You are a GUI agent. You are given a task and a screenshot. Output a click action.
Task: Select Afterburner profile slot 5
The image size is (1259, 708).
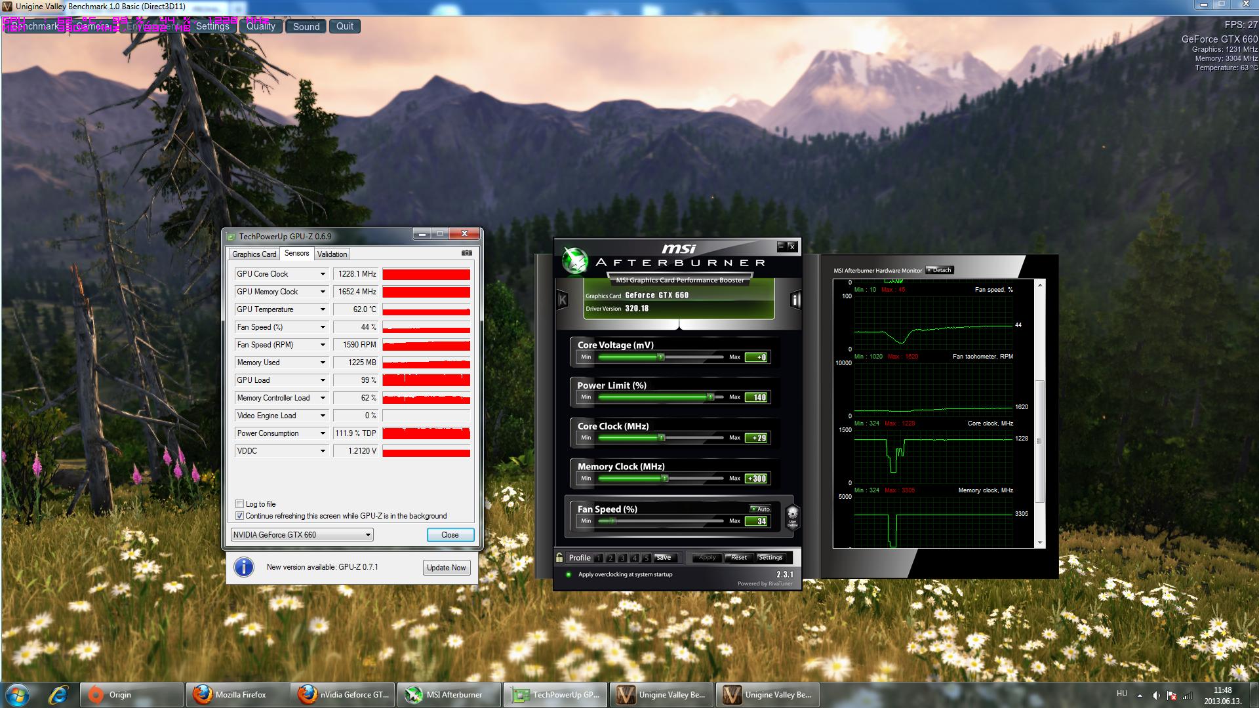646,558
